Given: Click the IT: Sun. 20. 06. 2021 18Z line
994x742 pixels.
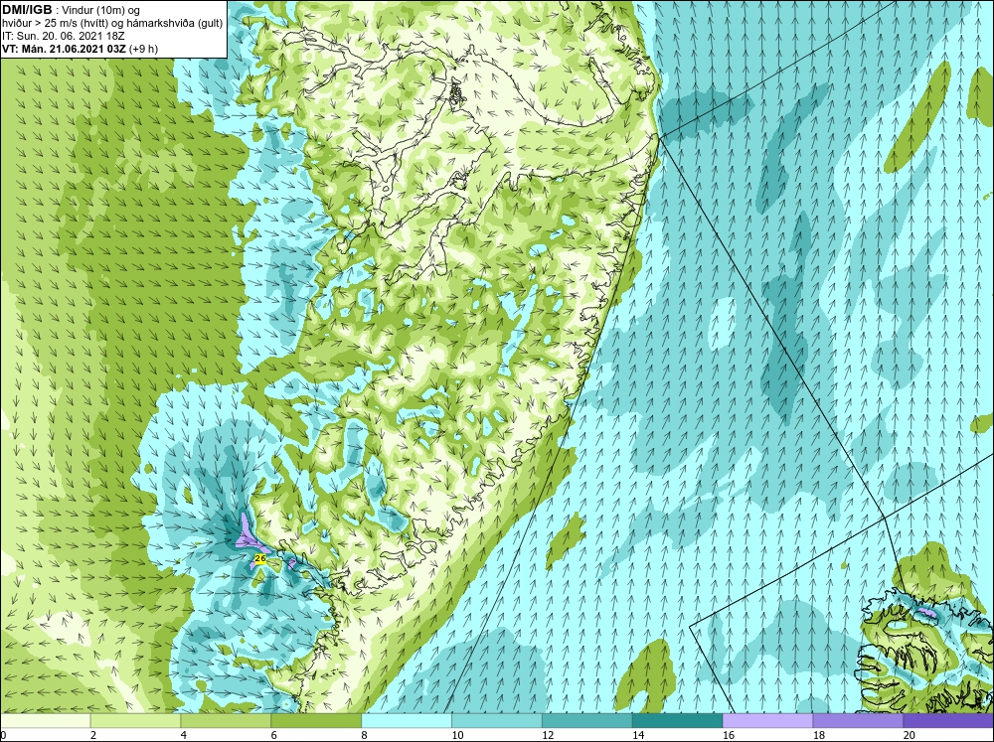Looking at the screenshot, I should click(x=62, y=36).
